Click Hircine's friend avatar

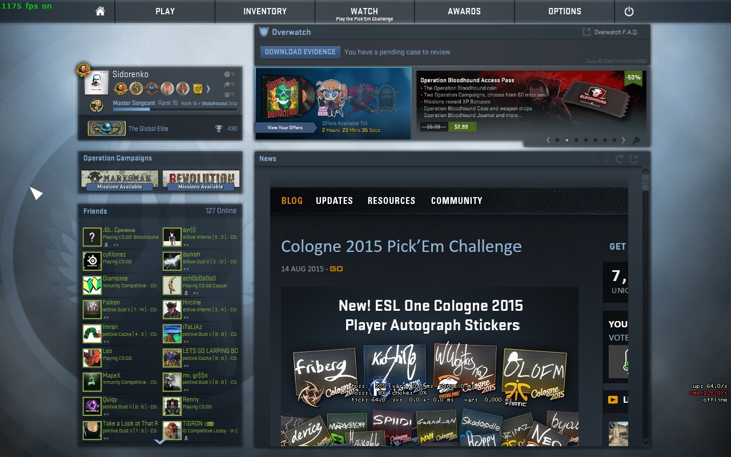tap(172, 309)
